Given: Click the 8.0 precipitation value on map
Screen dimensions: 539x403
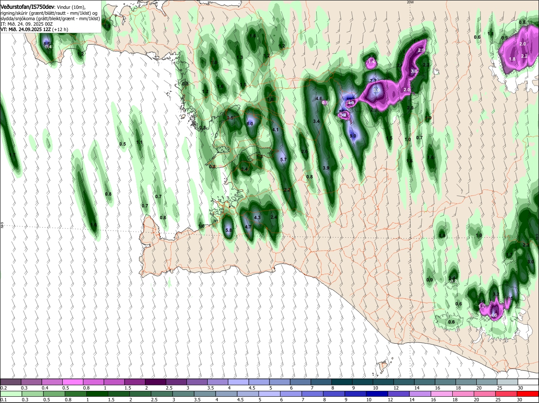Looking at the screenshot, I should pyautogui.click(x=250, y=124).
